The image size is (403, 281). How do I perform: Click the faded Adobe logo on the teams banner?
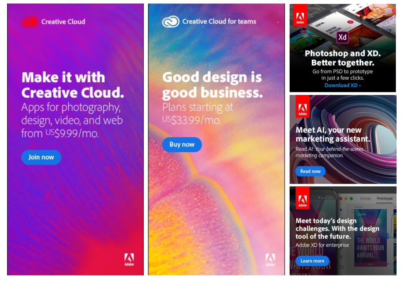pyautogui.click(x=270, y=260)
